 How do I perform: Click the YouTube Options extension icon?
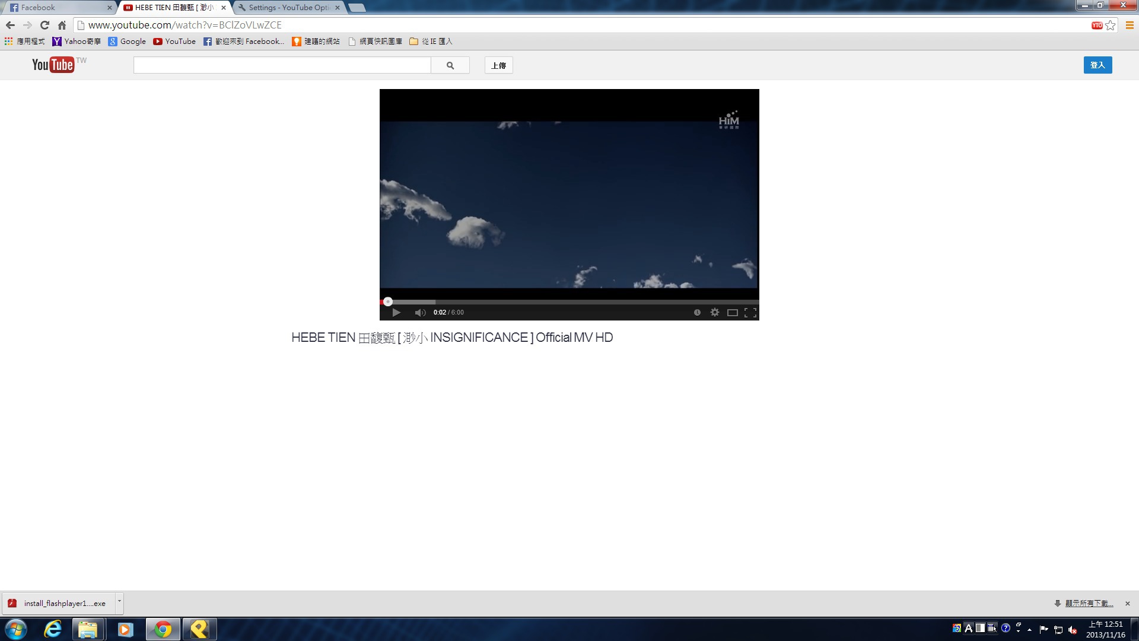click(x=1097, y=25)
